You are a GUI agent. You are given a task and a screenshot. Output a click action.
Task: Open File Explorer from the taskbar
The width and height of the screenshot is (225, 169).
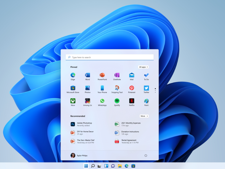(x=120, y=166)
